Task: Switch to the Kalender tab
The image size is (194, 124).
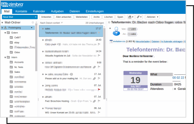Action: tap(39, 11)
